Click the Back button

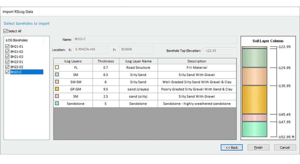click(232, 148)
